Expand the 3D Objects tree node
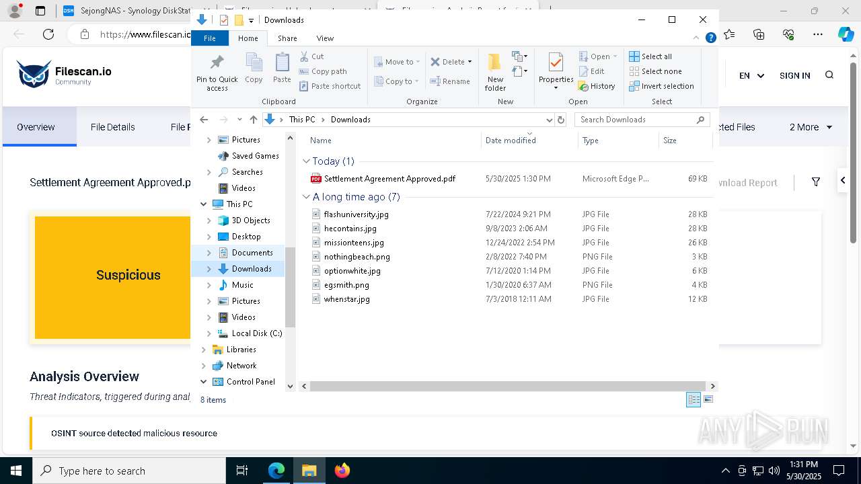Image resolution: width=861 pixels, height=484 pixels. [x=209, y=220]
